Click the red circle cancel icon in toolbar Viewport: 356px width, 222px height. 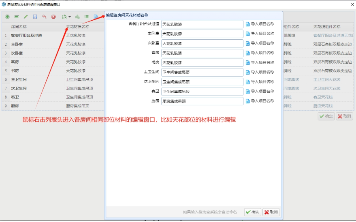point(53,17)
